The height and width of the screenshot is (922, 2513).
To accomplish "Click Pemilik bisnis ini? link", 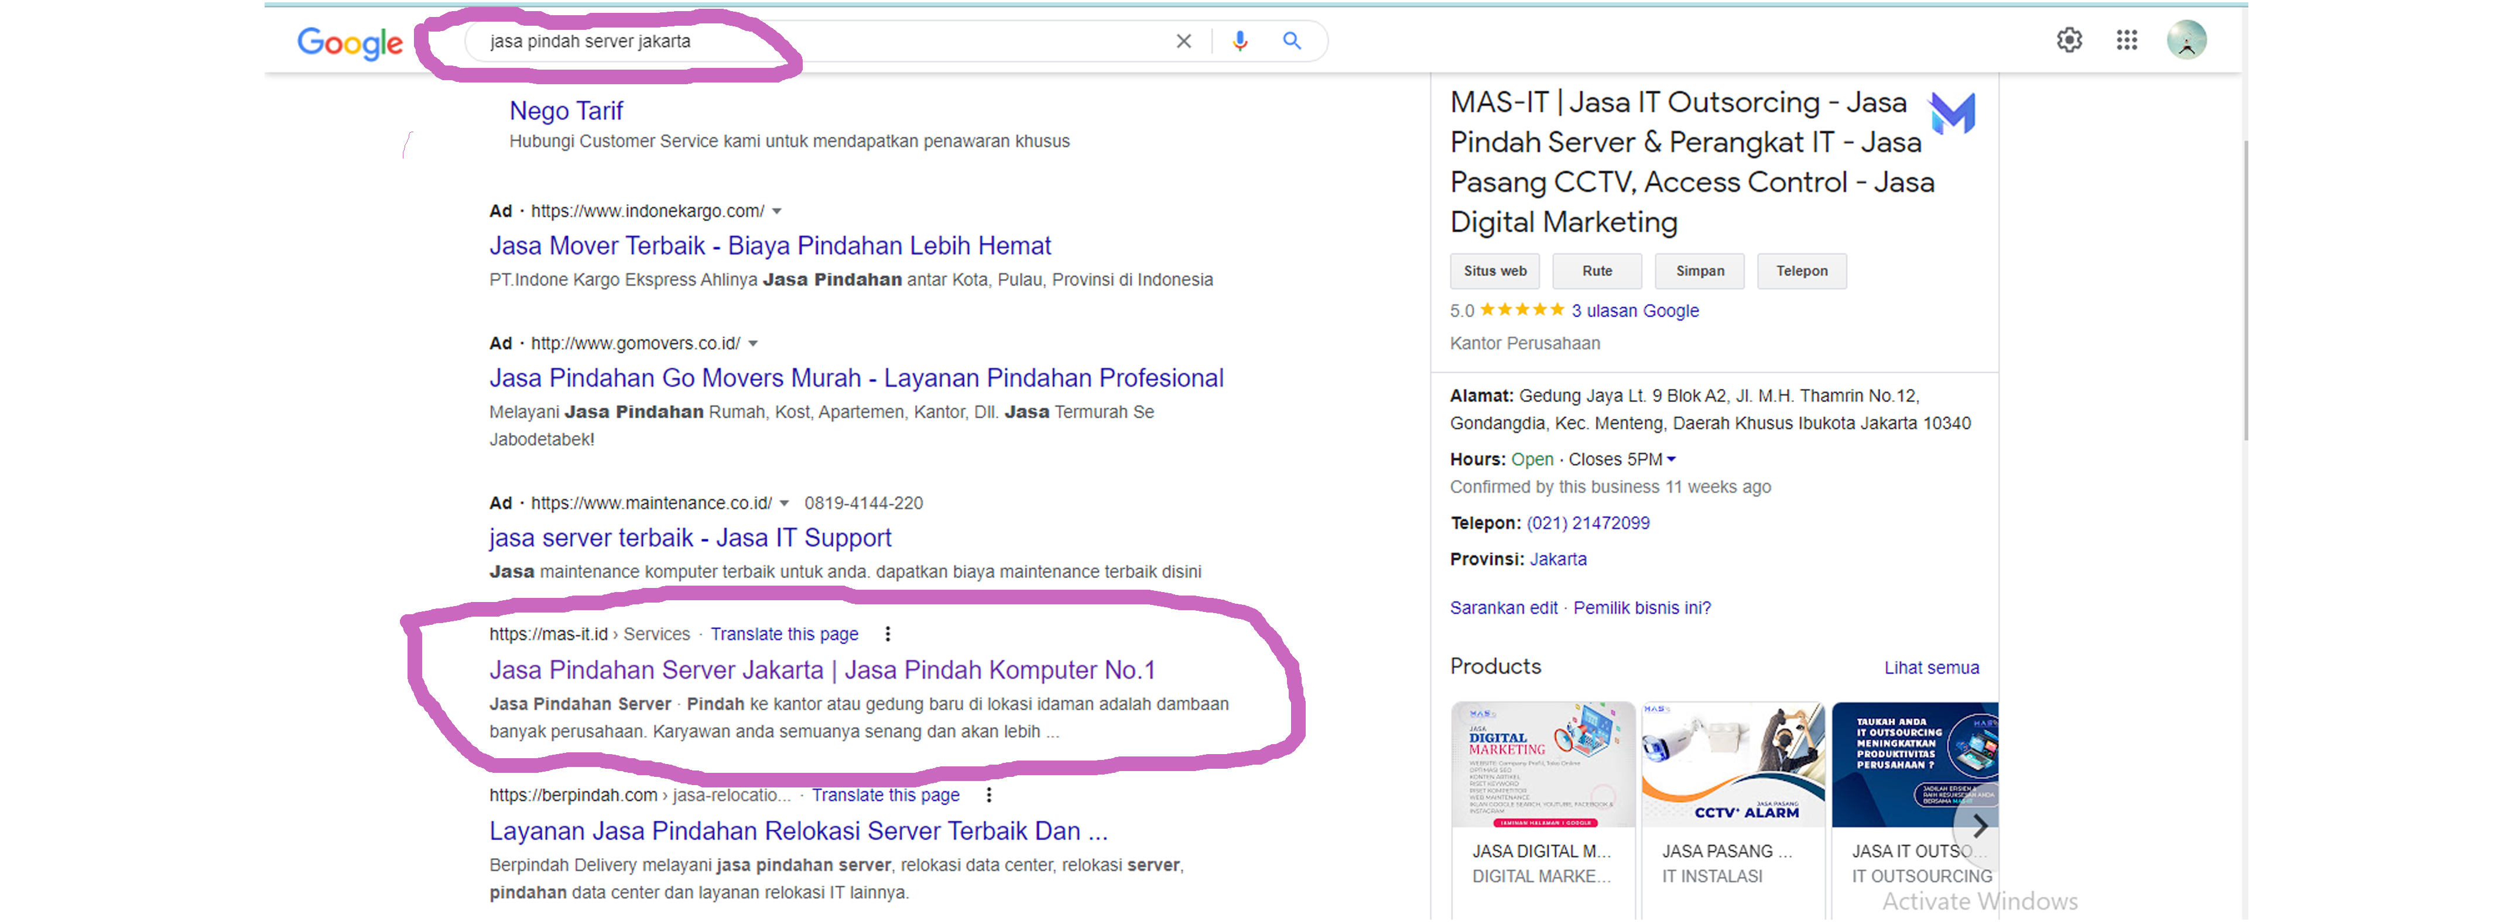I will click(1642, 608).
